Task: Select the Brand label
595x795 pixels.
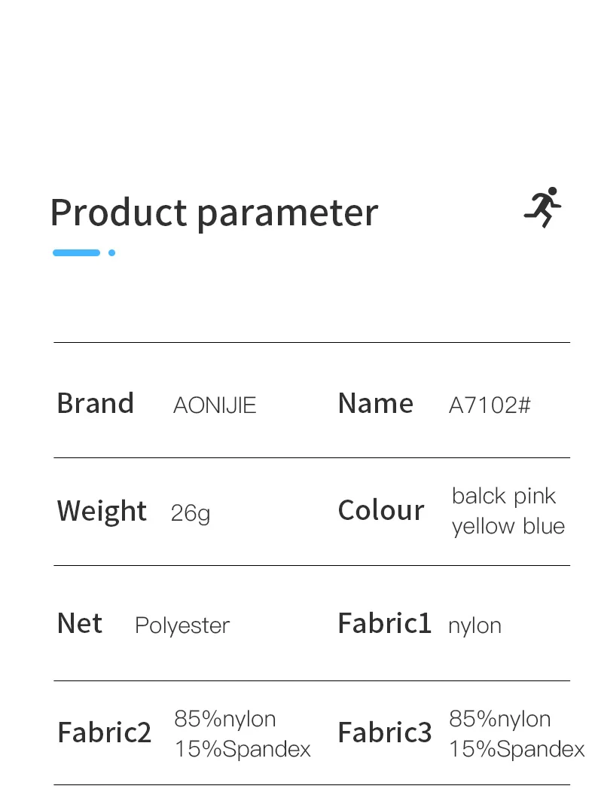Action: (95, 404)
